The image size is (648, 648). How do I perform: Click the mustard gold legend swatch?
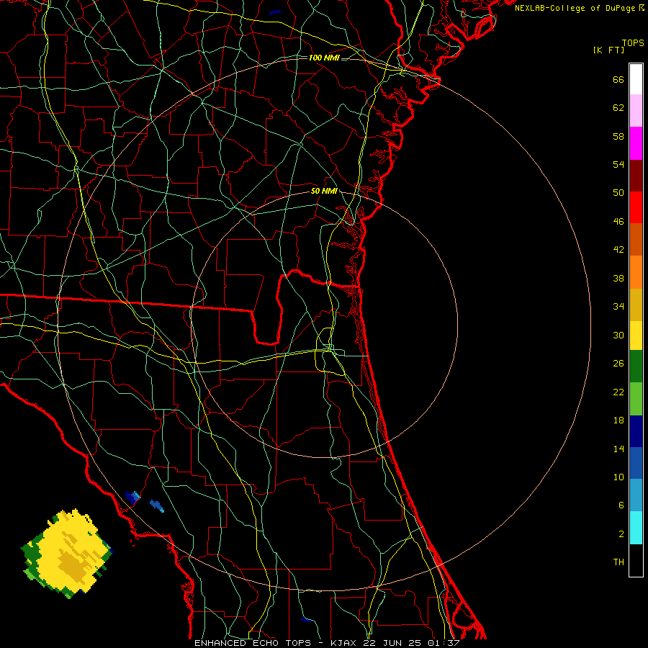click(x=636, y=305)
